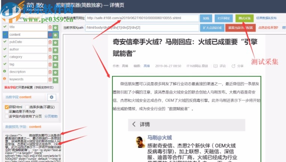Click the red 重置当前字段配置 button
The image size is (286, 162).
(x=240, y=28)
